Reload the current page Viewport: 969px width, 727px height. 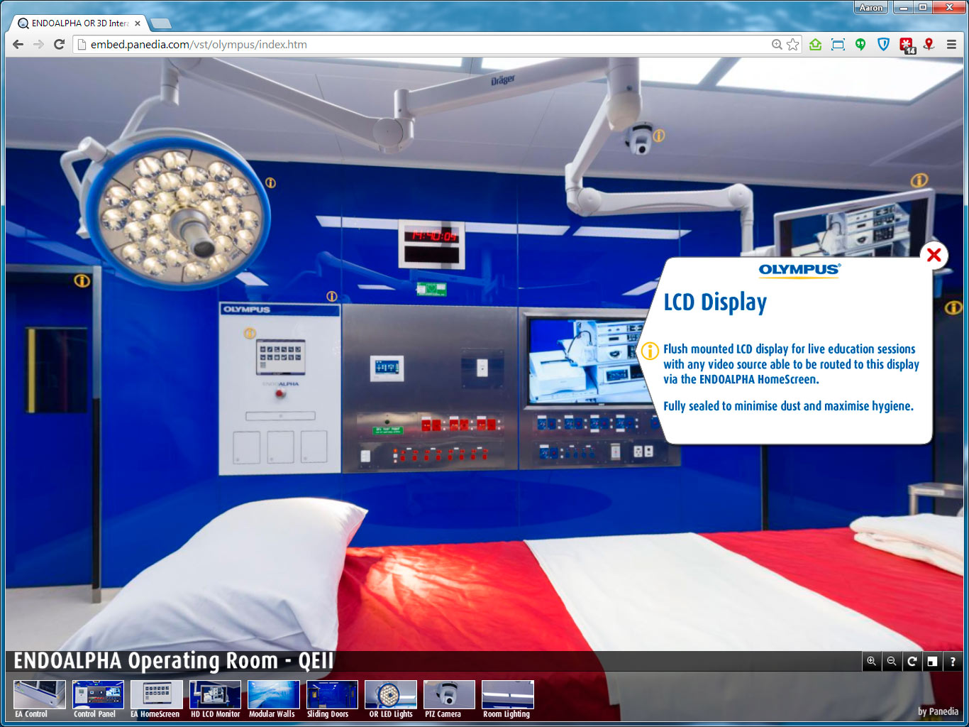tap(60, 44)
